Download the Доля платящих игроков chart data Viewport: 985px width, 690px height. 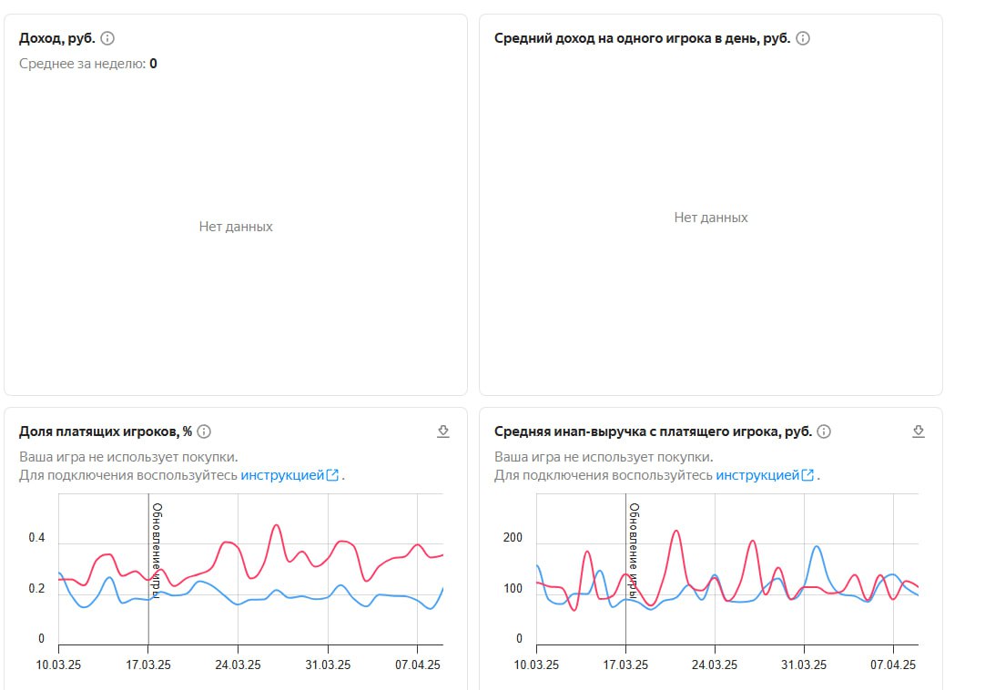click(x=443, y=431)
